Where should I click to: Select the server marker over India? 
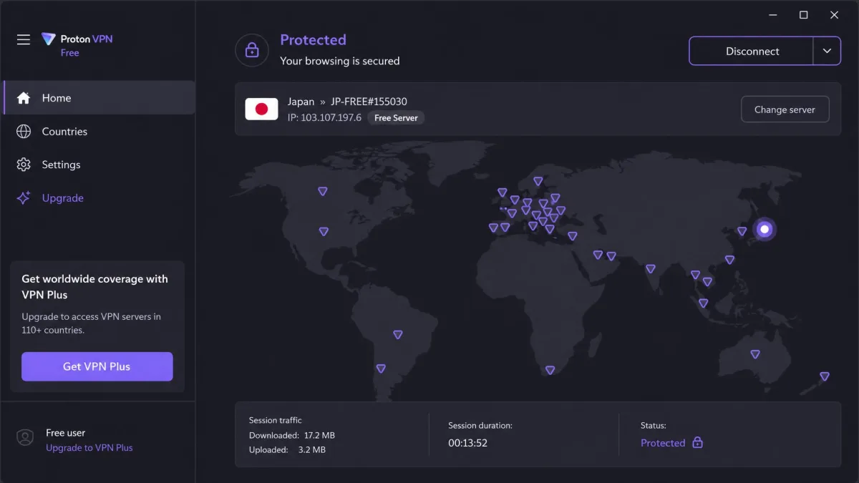651,269
